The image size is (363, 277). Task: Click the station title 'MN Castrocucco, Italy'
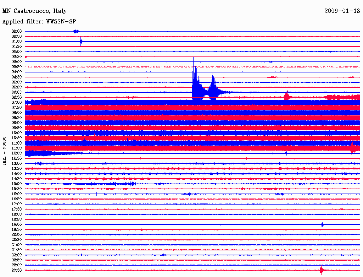click(34, 11)
